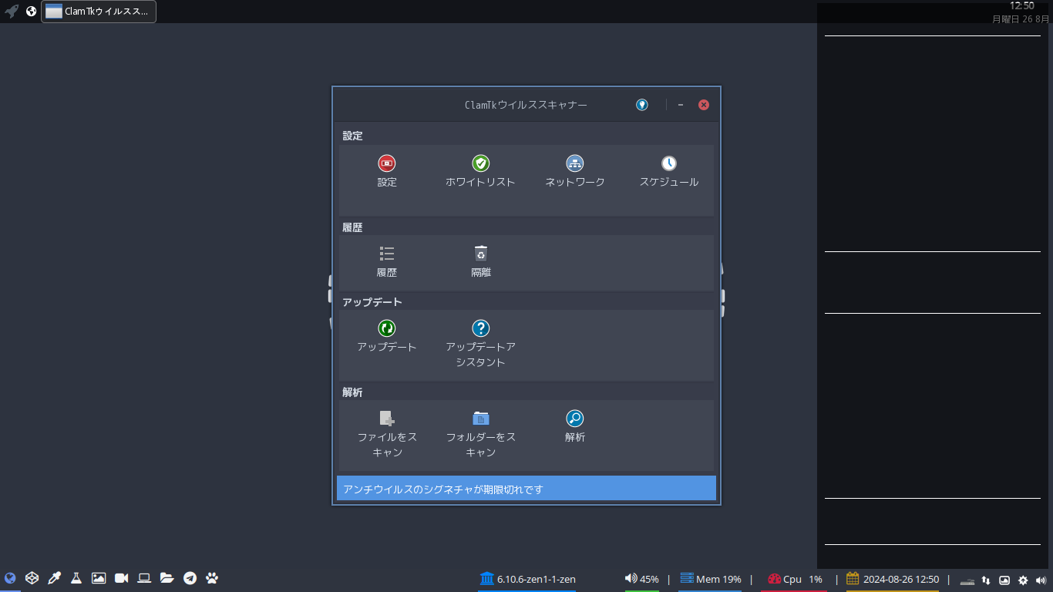Open the 履歴 (History) list icon
The height and width of the screenshot is (592, 1053).
coord(387,254)
